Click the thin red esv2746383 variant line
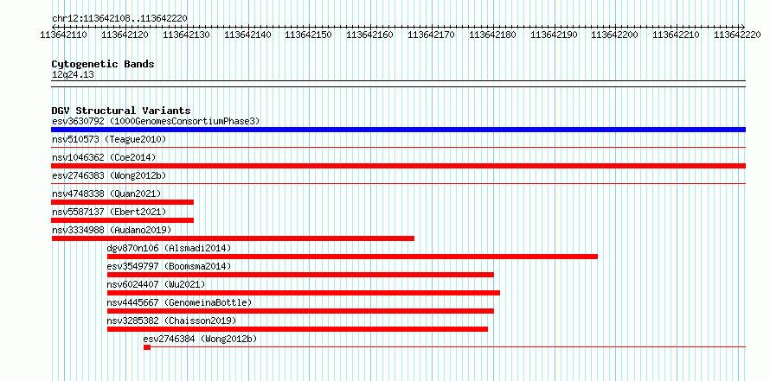Viewport: 770px width, 381px height. [398, 183]
